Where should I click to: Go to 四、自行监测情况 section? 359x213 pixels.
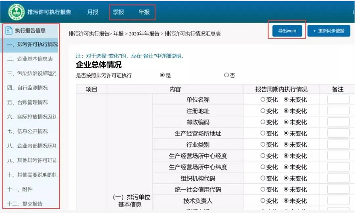pyautogui.click(x=28, y=88)
